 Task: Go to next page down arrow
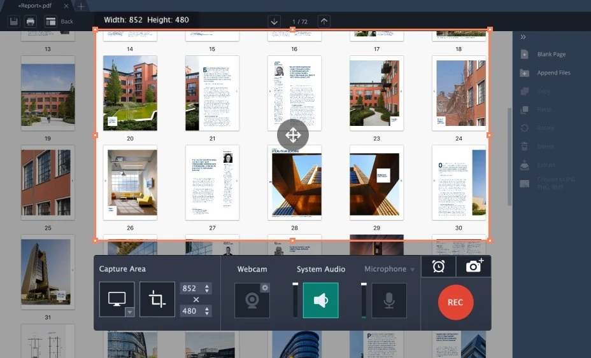point(274,22)
